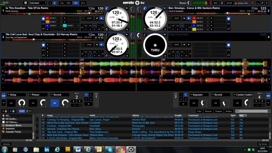Trigger yellow cue point 06:38.9 on deck 2

point(194,29)
